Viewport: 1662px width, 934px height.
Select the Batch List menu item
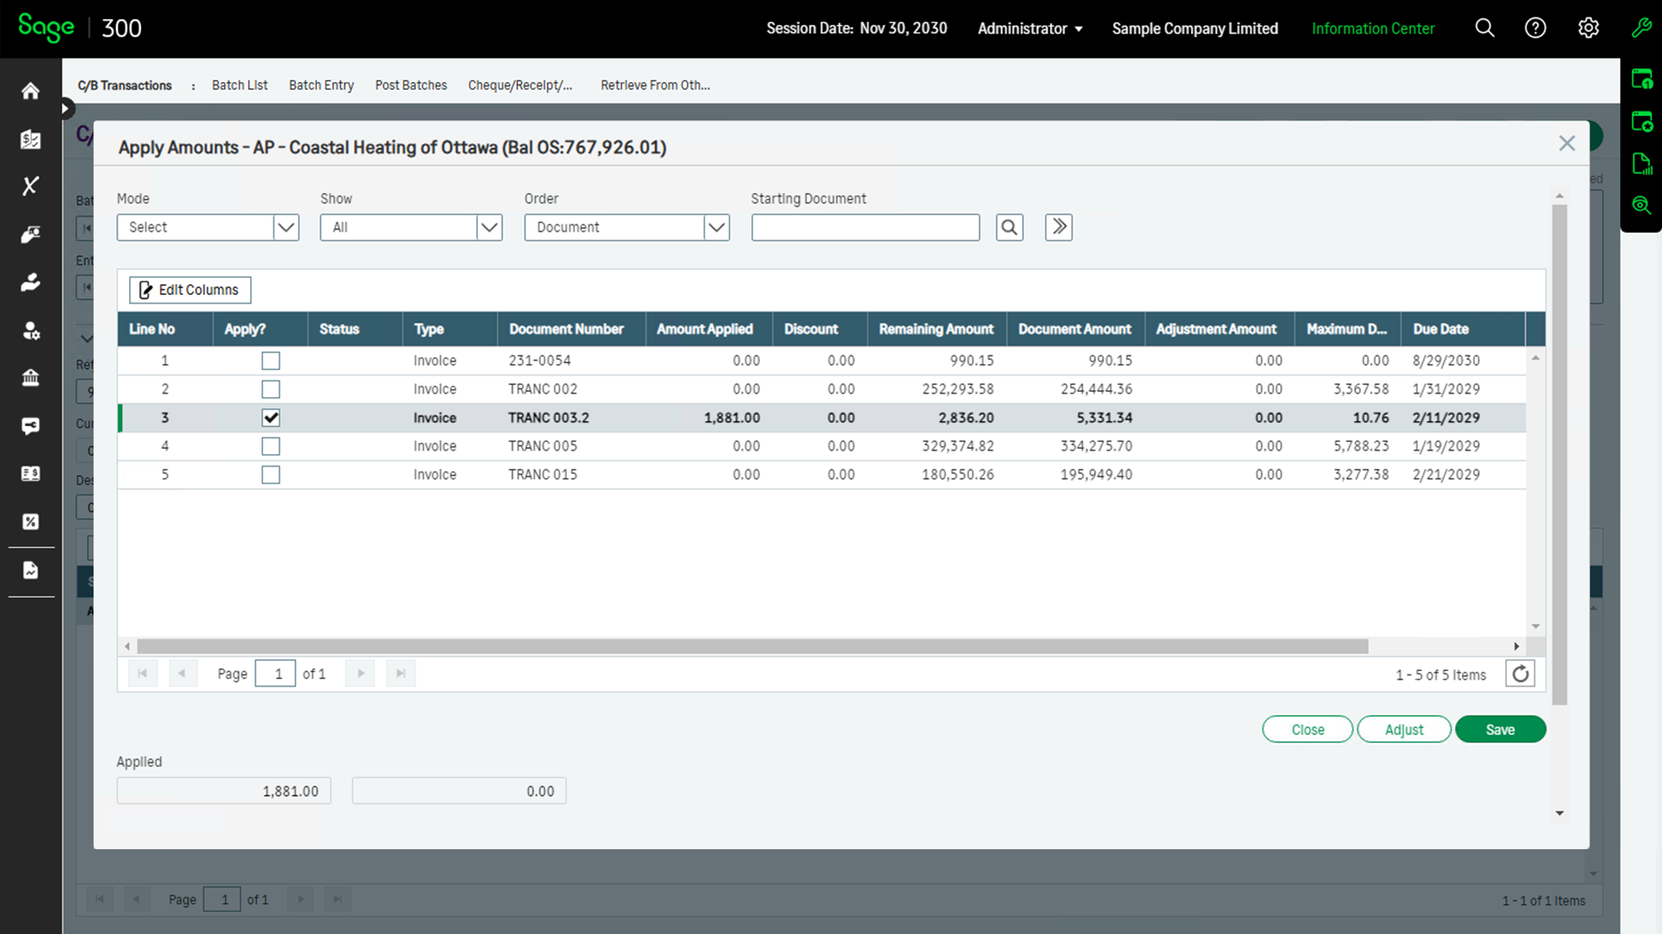click(x=239, y=85)
